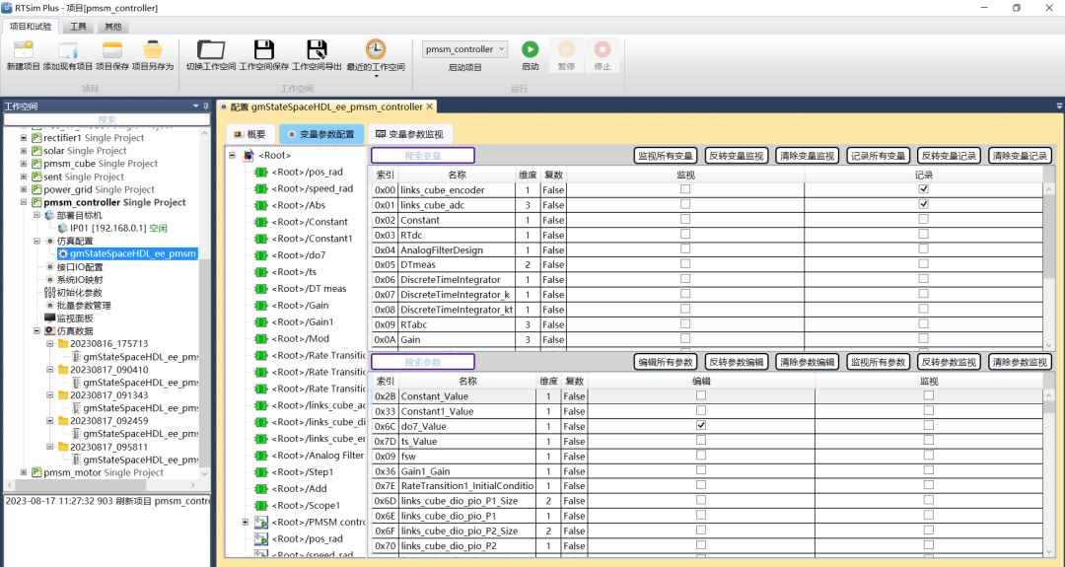Open the 变量参数监视 tab
The height and width of the screenshot is (567, 1065).
(x=410, y=134)
